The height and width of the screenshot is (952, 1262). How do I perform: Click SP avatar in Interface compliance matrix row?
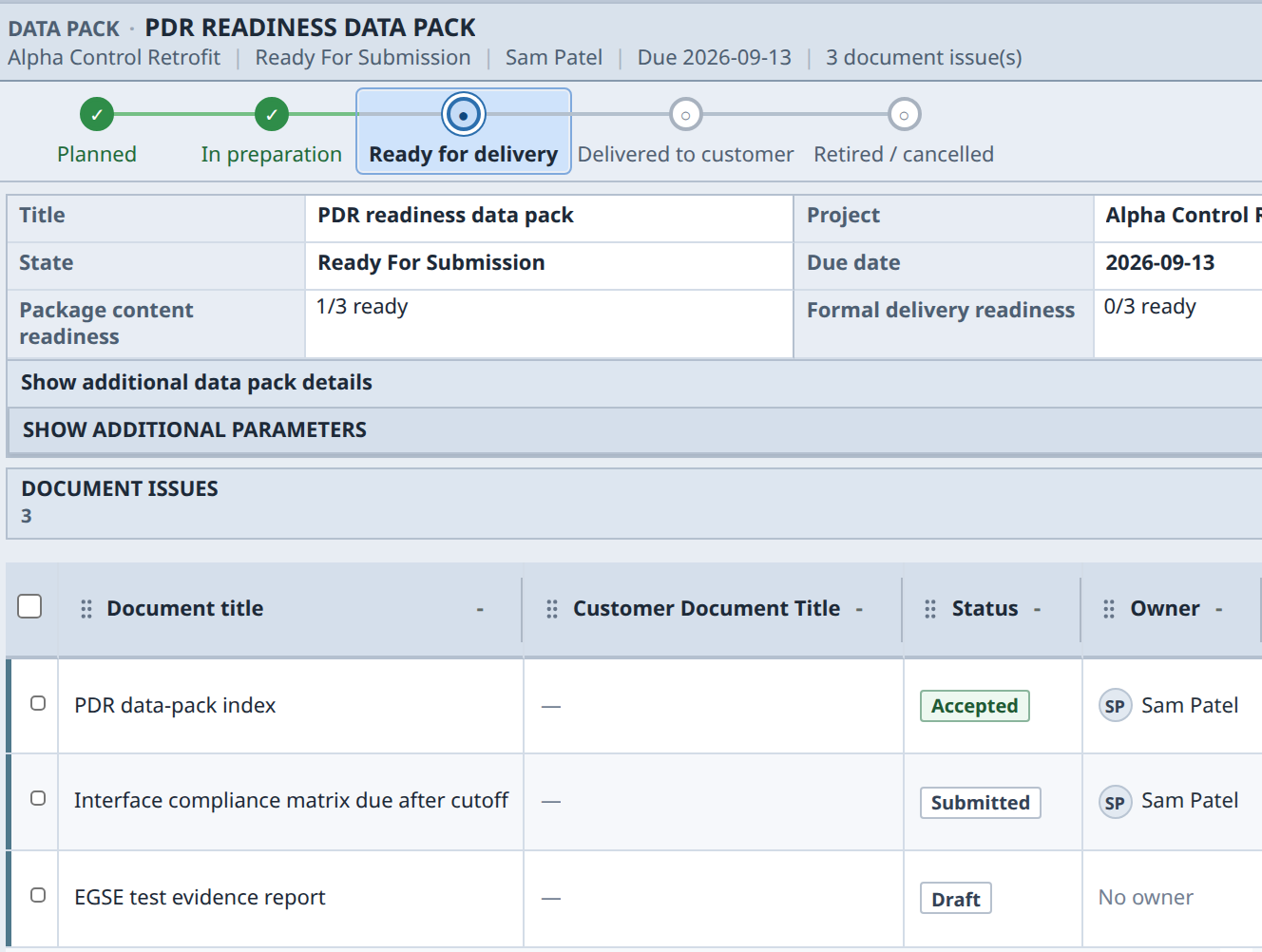pyautogui.click(x=1115, y=802)
